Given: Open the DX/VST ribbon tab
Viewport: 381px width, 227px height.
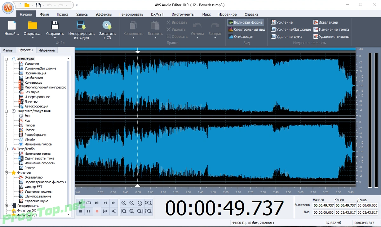Looking at the screenshot, I should (x=157, y=14).
